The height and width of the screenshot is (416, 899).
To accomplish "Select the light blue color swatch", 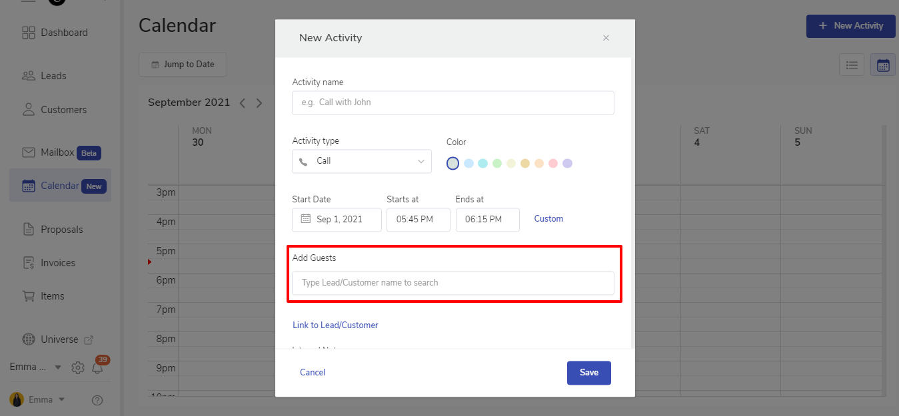I will 468,163.
